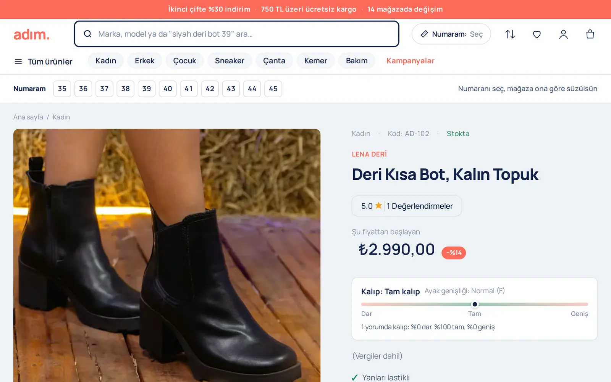
Task: Go to Çanta category
Action: (274, 61)
